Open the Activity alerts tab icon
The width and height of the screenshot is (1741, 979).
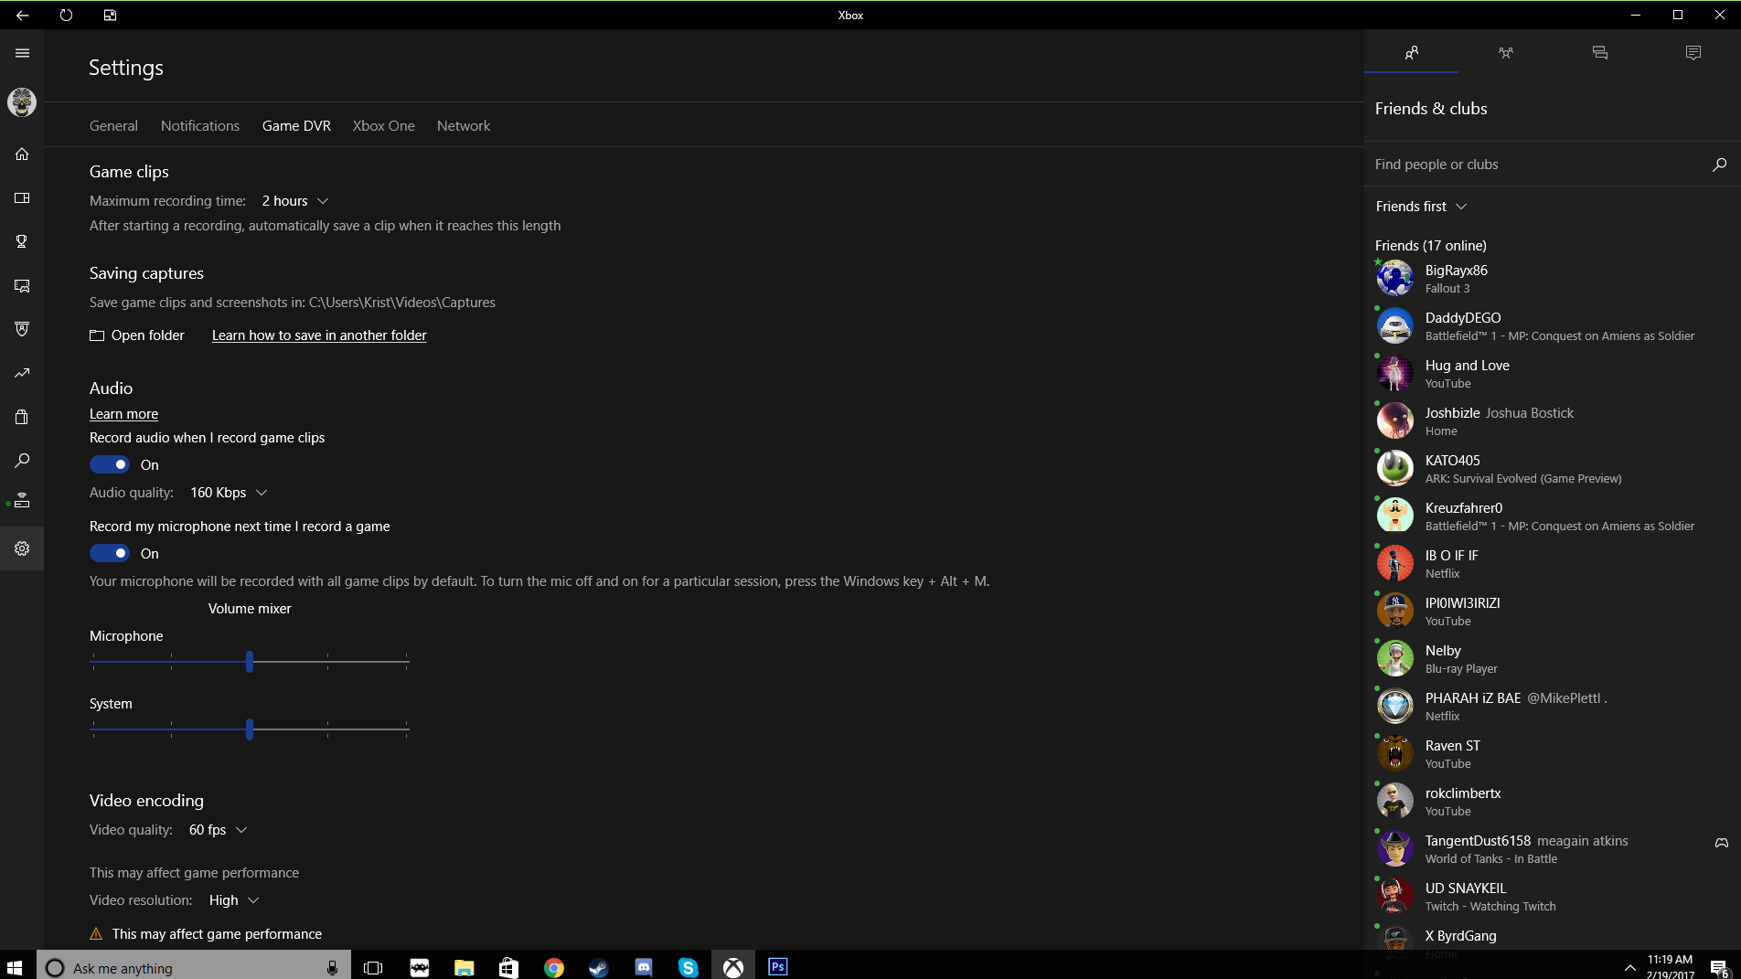(1693, 52)
